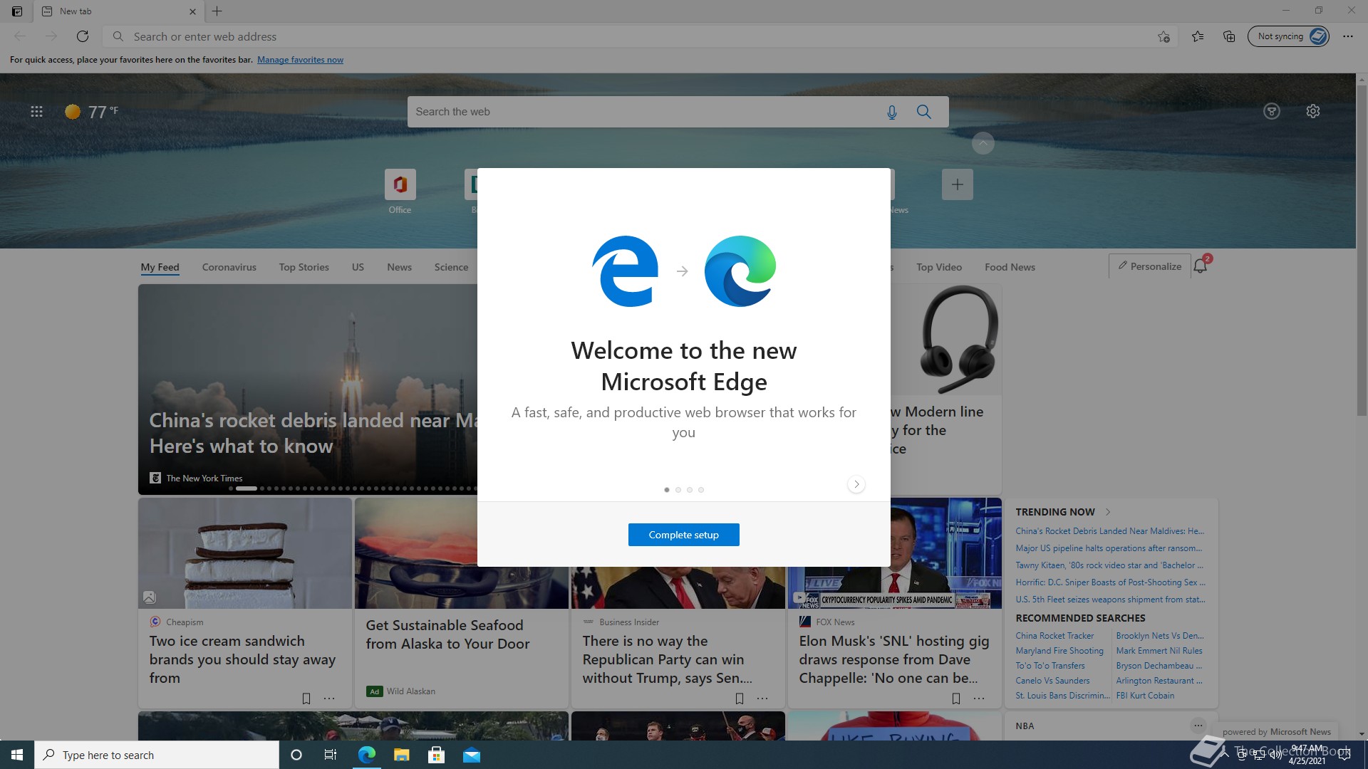Switch to the Science feed tab
The width and height of the screenshot is (1368, 769).
click(451, 267)
